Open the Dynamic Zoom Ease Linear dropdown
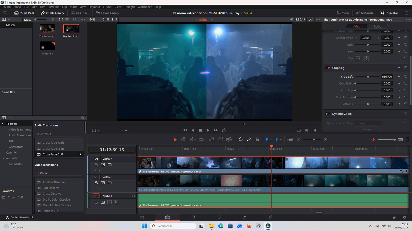This screenshot has height=231, width=412. click(369, 123)
